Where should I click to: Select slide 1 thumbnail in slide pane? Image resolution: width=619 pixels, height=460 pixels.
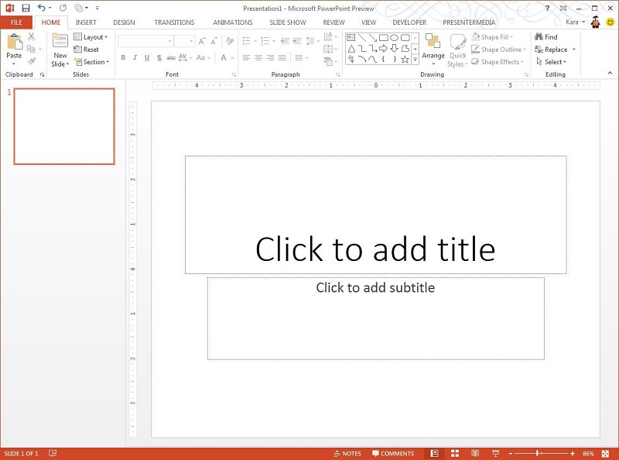[64, 126]
